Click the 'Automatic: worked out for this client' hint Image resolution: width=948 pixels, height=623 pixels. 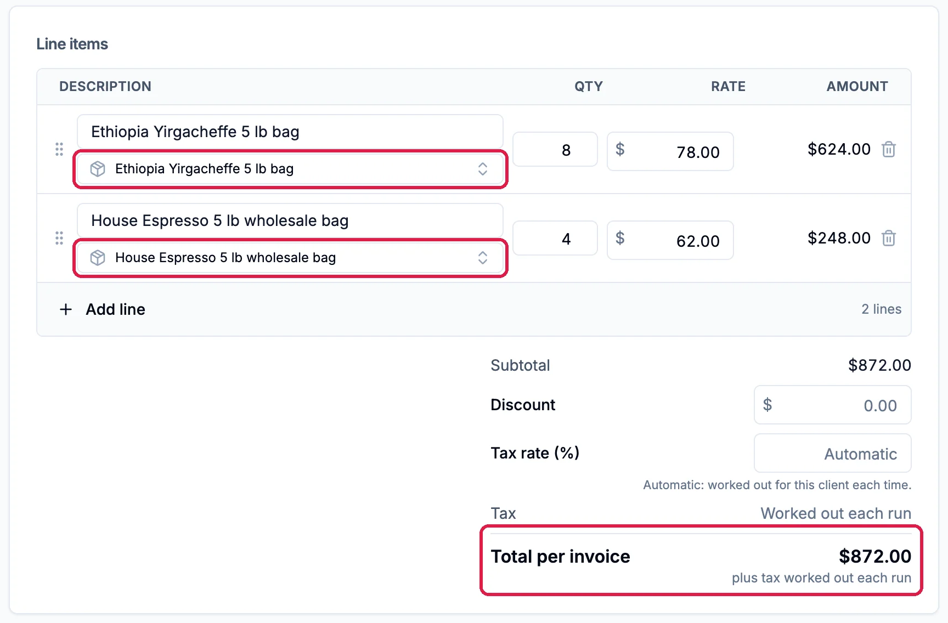777,485
